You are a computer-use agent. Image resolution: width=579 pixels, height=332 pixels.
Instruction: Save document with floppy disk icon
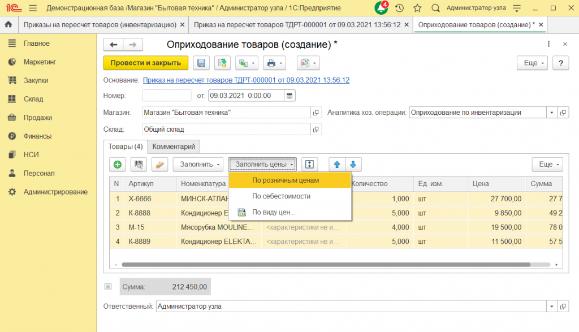[x=201, y=63]
